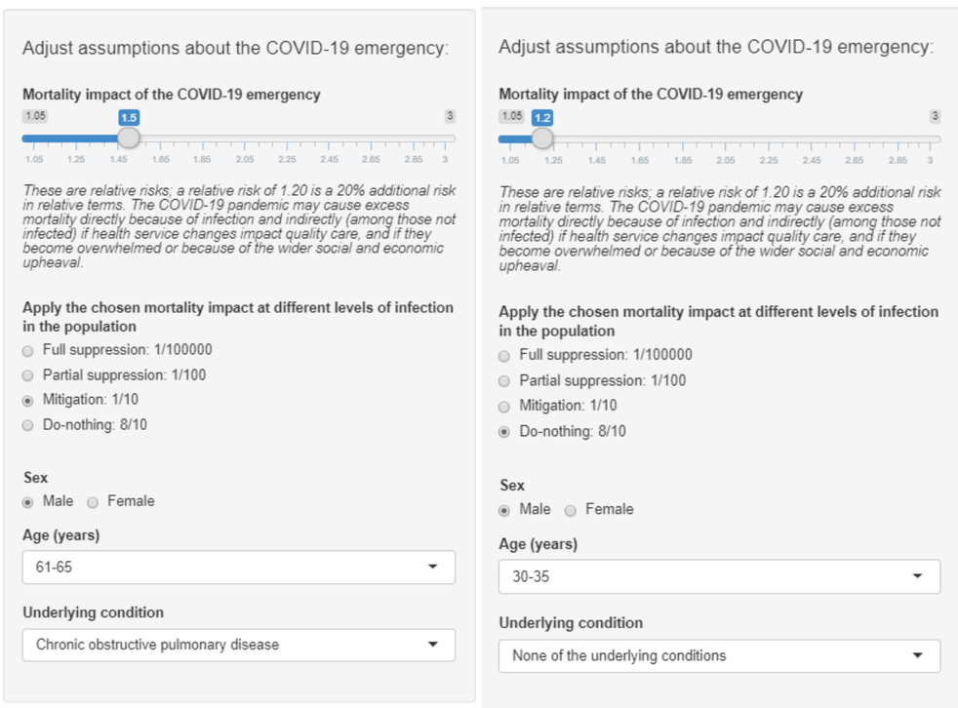Image resolution: width=958 pixels, height=708 pixels.
Task: Select Male radio in left panel
Action: tap(28, 502)
